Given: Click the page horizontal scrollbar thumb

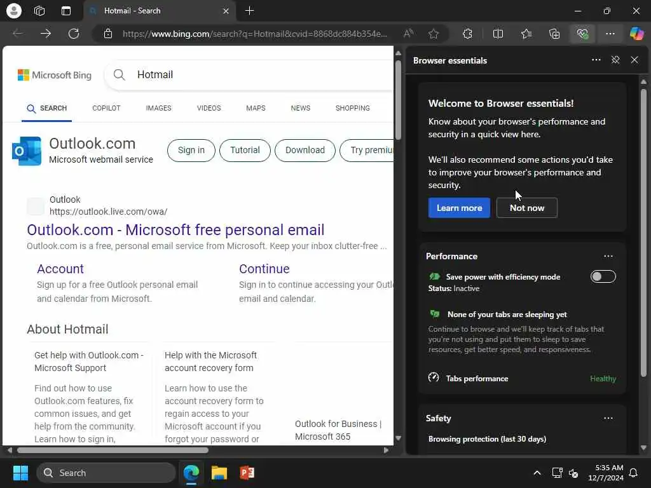Looking at the screenshot, I should [113, 450].
